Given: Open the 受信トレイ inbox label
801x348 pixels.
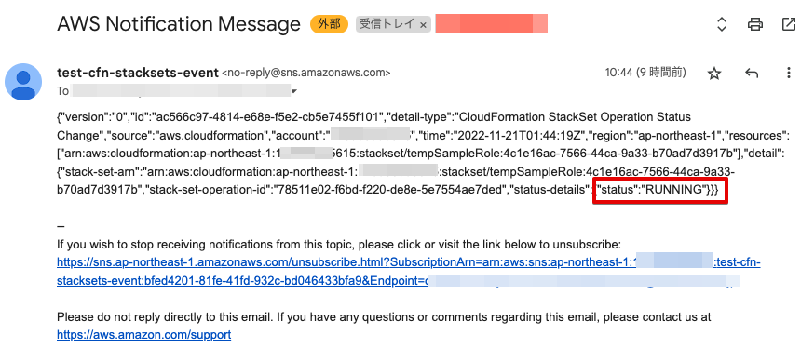Looking at the screenshot, I should (x=387, y=24).
